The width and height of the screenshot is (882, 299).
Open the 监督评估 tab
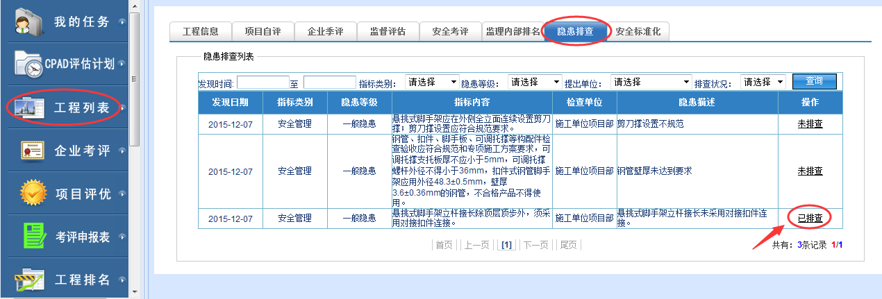[x=388, y=32]
